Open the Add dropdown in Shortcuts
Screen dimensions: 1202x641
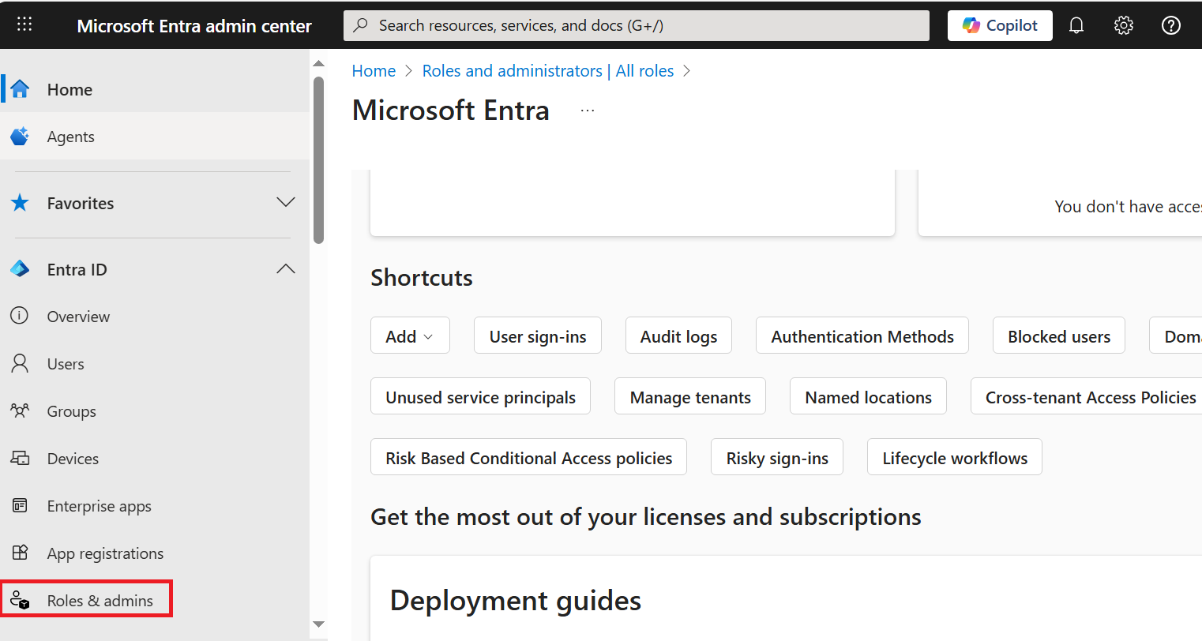tap(410, 335)
